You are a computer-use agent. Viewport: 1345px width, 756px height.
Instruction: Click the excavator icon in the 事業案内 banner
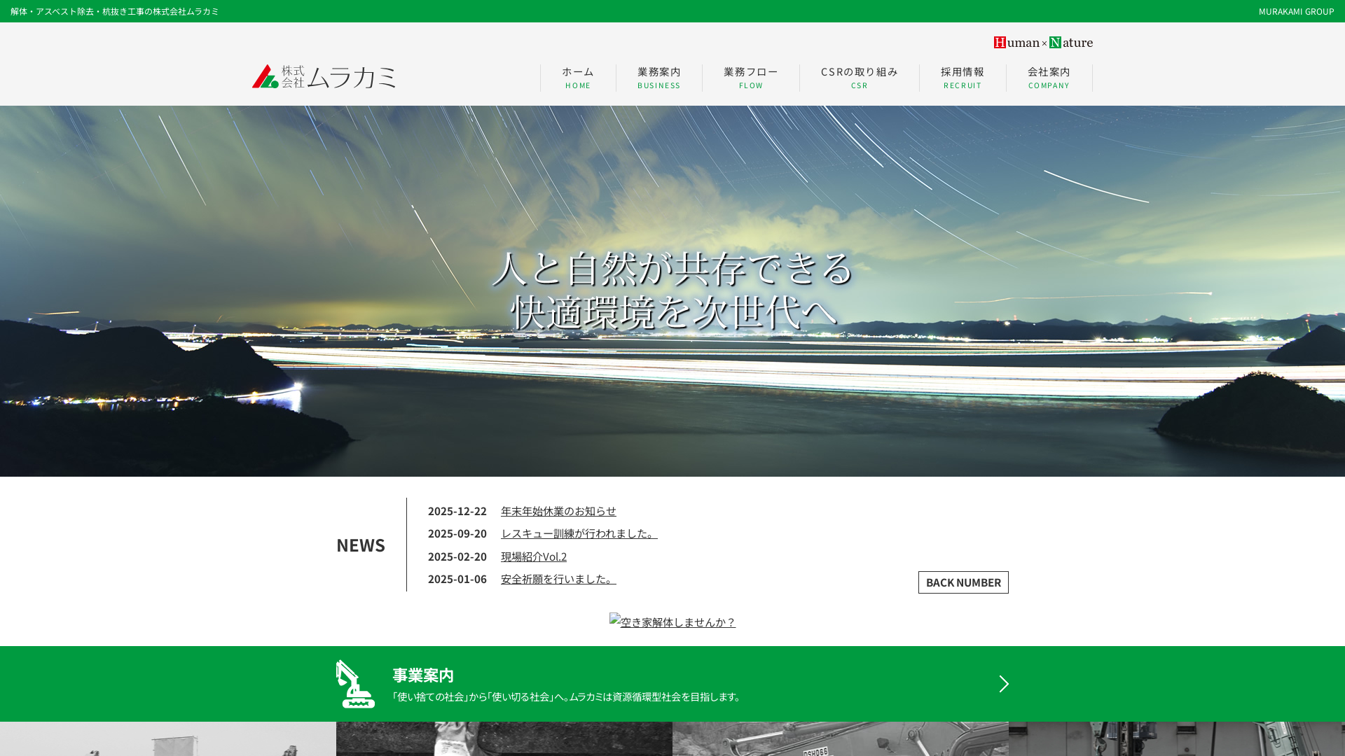356,683
